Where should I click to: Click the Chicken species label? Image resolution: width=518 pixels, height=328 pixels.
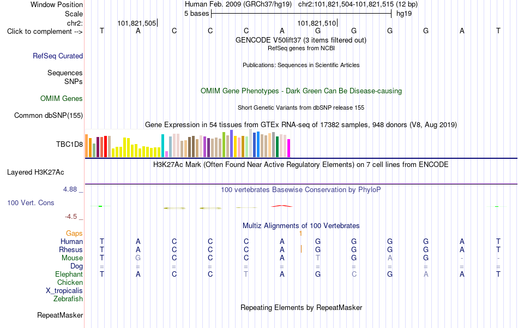[70, 282]
